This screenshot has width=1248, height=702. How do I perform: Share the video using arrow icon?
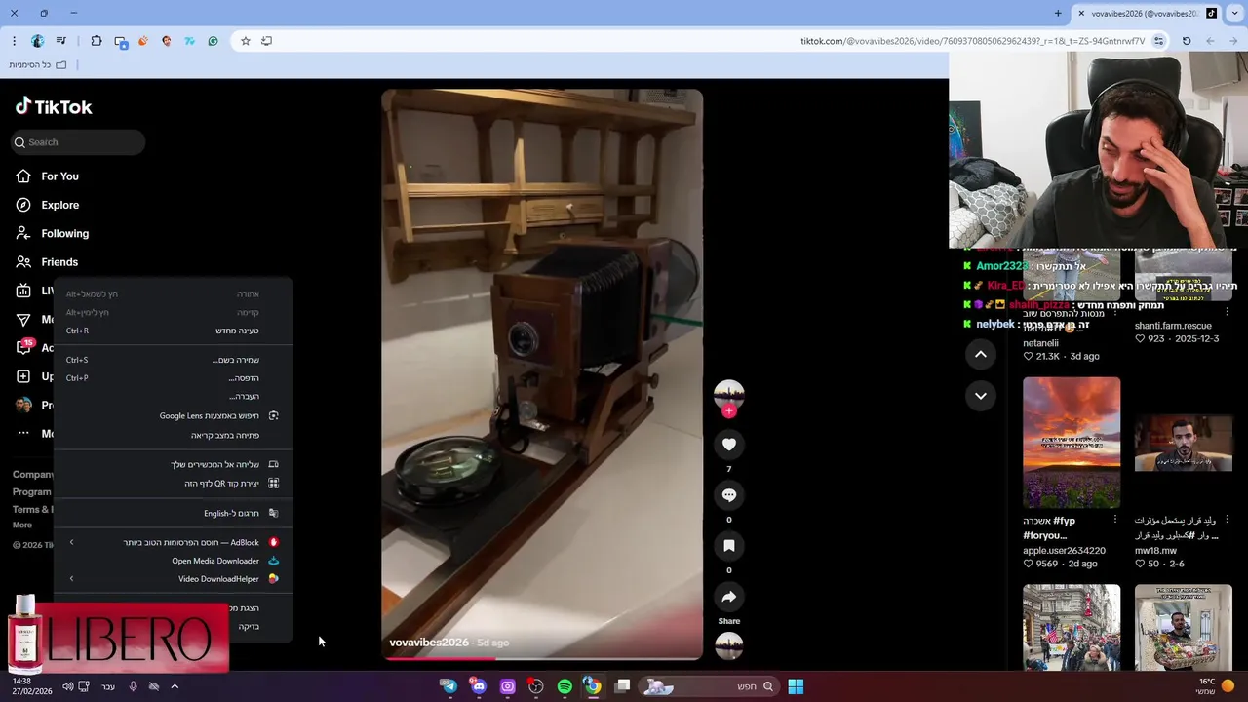(x=728, y=597)
